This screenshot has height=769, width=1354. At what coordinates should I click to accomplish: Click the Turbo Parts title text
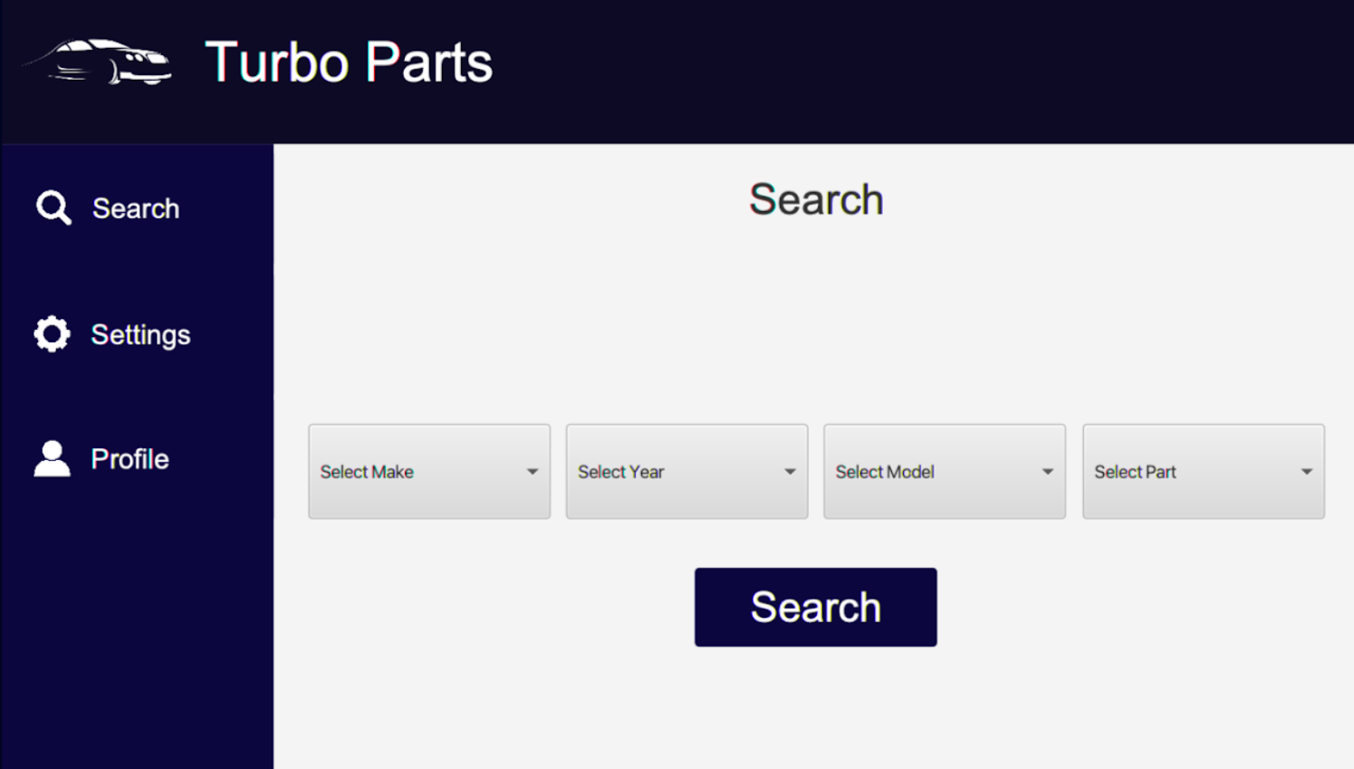[x=349, y=62]
